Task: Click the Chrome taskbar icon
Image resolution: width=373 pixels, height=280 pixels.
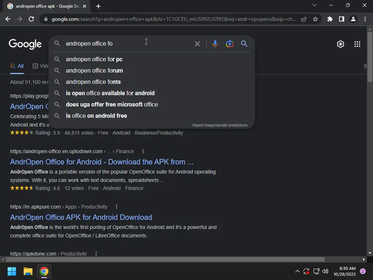Action: coord(44,271)
